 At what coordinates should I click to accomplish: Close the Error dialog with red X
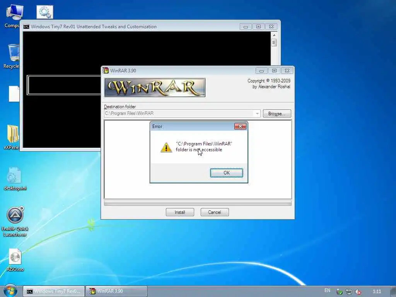coord(240,126)
